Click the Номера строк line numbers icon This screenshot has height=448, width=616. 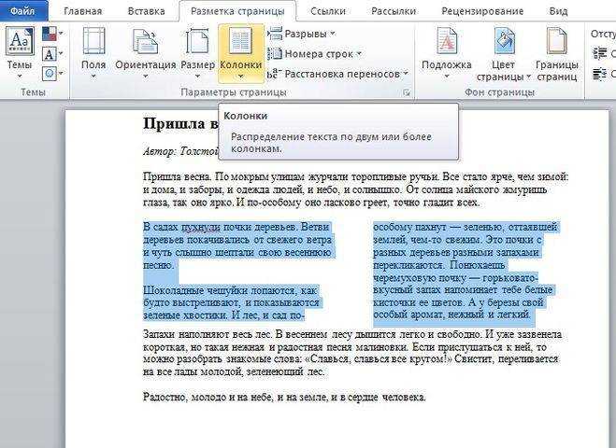pos(275,54)
